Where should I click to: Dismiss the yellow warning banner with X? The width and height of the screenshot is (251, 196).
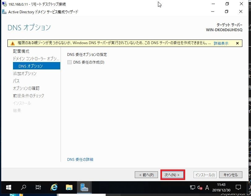click(x=237, y=43)
